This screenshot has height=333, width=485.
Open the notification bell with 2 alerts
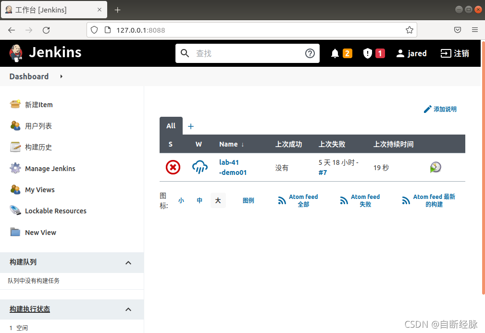coord(341,53)
